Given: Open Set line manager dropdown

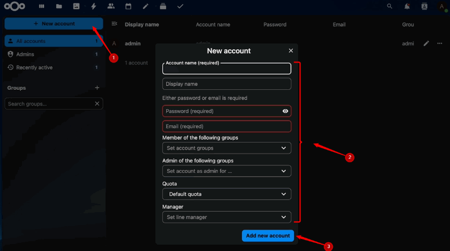Looking at the screenshot, I should (227, 217).
